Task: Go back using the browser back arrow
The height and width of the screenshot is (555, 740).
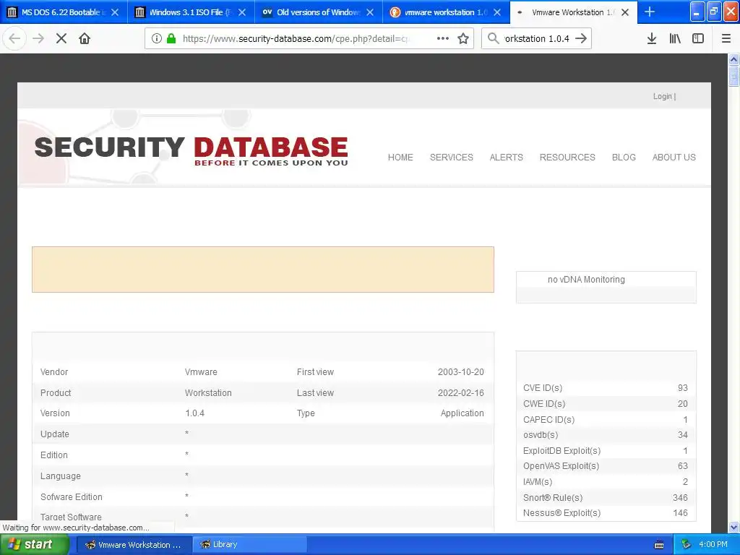Action: [x=14, y=38]
